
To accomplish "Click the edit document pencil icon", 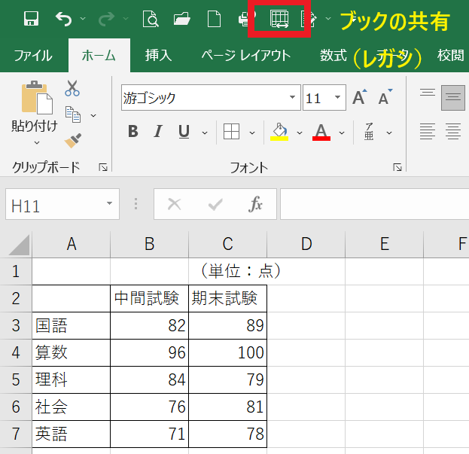I will (x=309, y=19).
